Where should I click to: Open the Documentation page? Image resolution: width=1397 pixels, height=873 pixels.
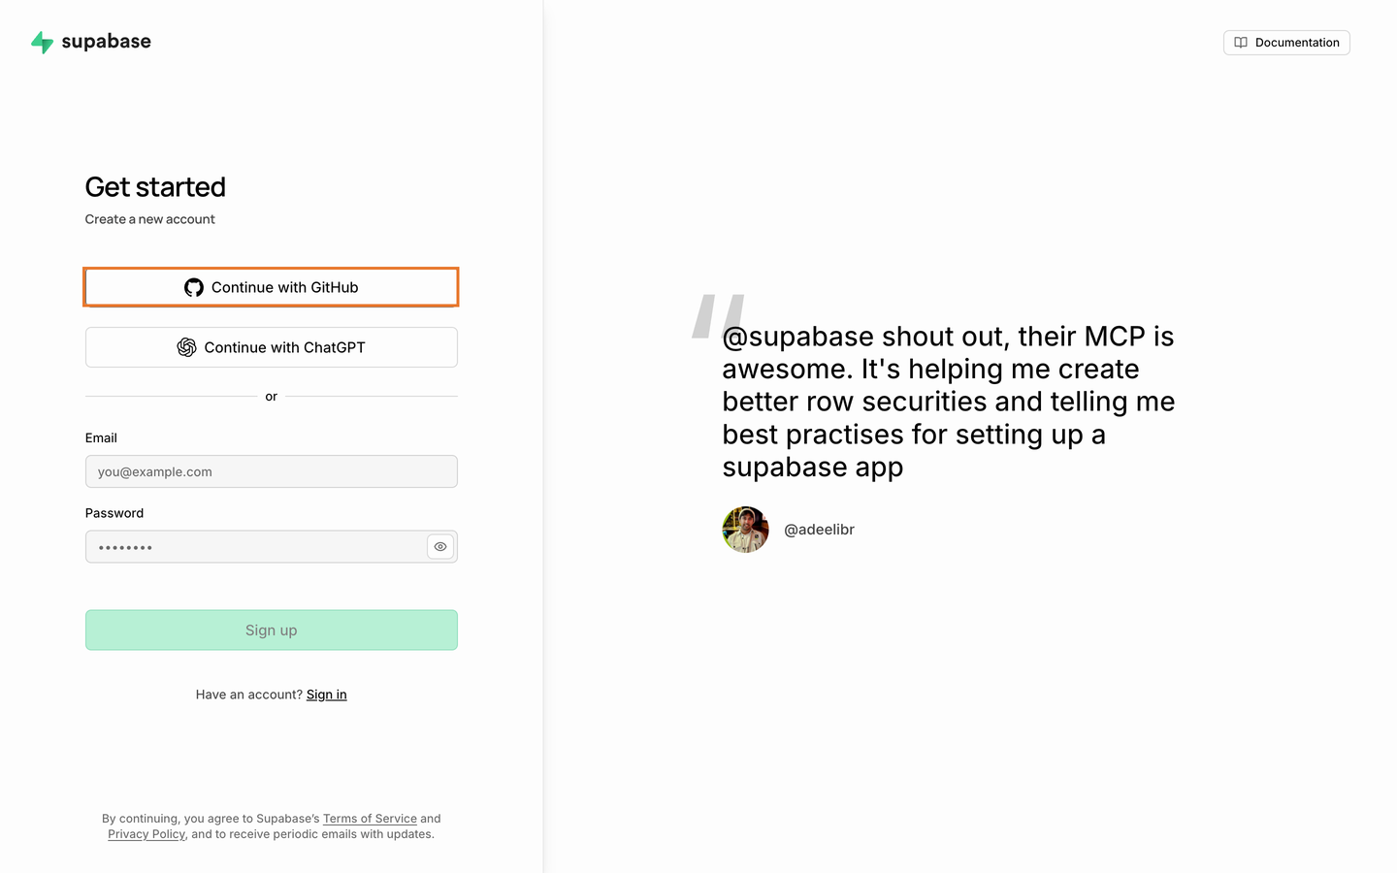click(x=1286, y=43)
